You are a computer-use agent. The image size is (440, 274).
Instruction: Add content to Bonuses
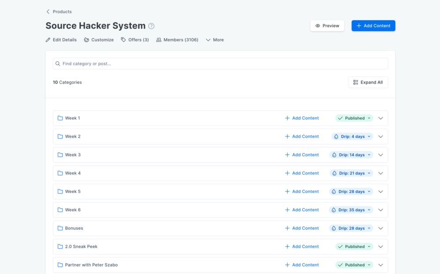point(302,228)
